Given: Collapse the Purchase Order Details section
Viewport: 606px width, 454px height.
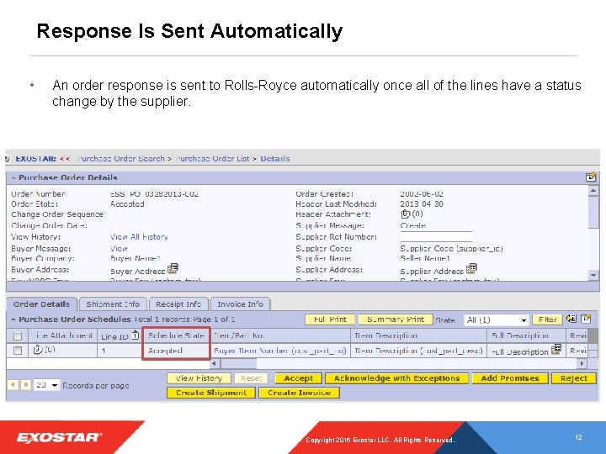Looking at the screenshot, I should point(13,177).
